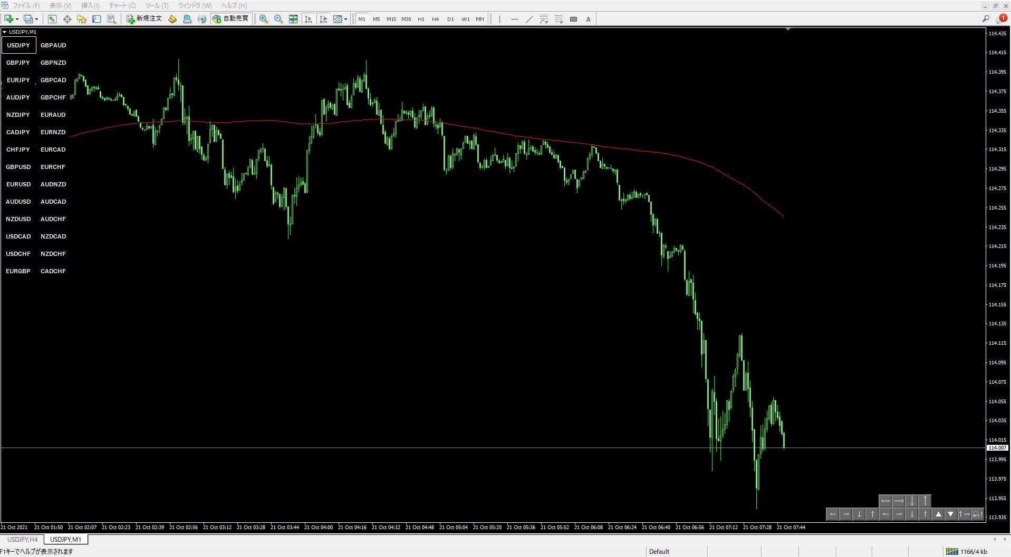Viewport: 1011px width, 557px height.
Task: Toggle 自動売買 auto trading
Action: [230, 19]
